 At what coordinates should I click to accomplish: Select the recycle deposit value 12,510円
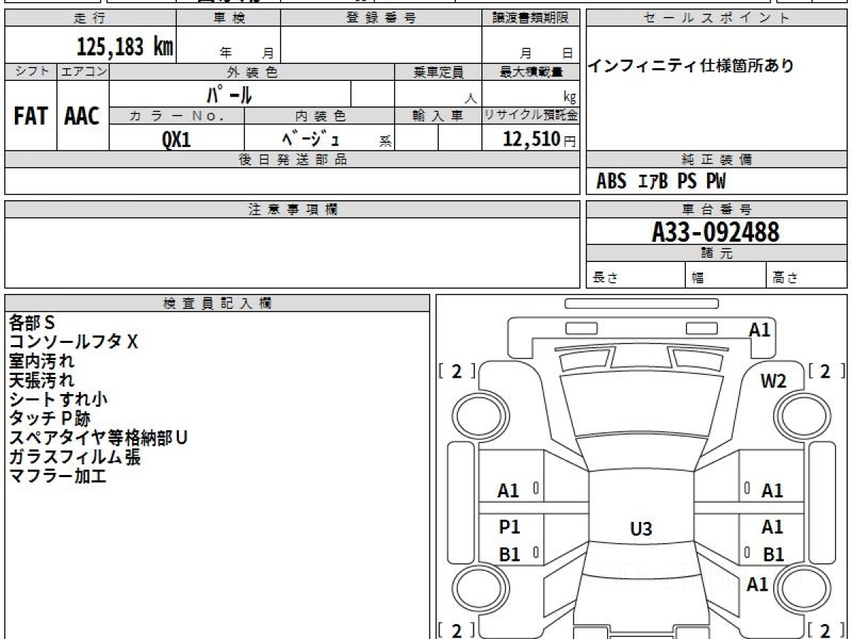540,139
